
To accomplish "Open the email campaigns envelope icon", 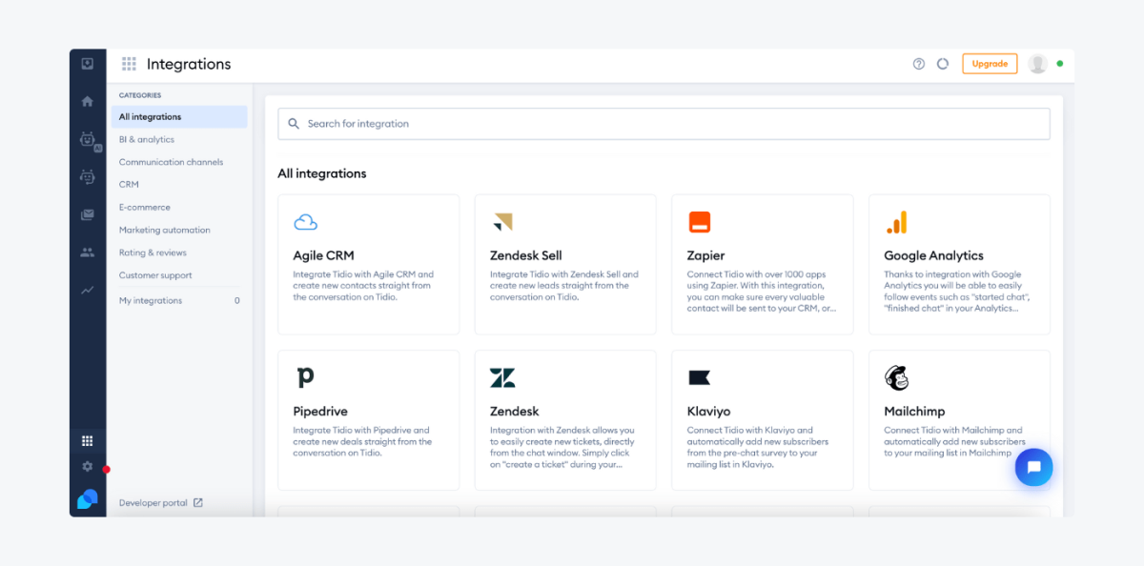I will click(x=87, y=213).
